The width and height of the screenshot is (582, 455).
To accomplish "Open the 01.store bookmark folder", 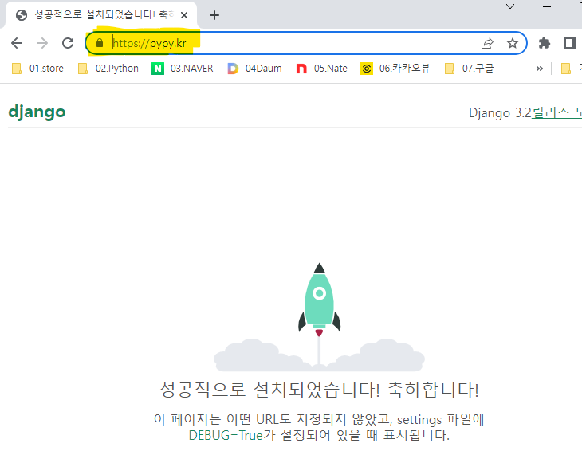I will pyautogui.click(x=37, y=69).
